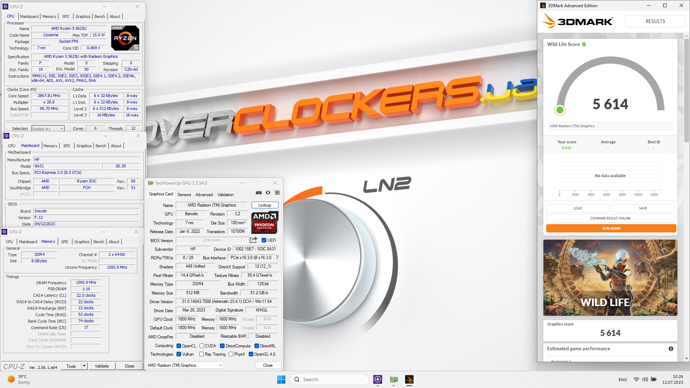
Task: Click Validate button in CPU-Z
Action: 102,366
